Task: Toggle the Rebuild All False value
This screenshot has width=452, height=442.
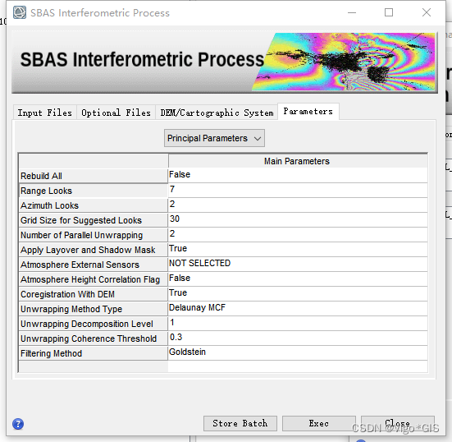Action: click(x=298, y=175)
